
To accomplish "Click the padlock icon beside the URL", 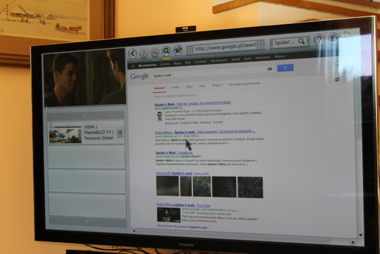I will click(x=190, y=50).
